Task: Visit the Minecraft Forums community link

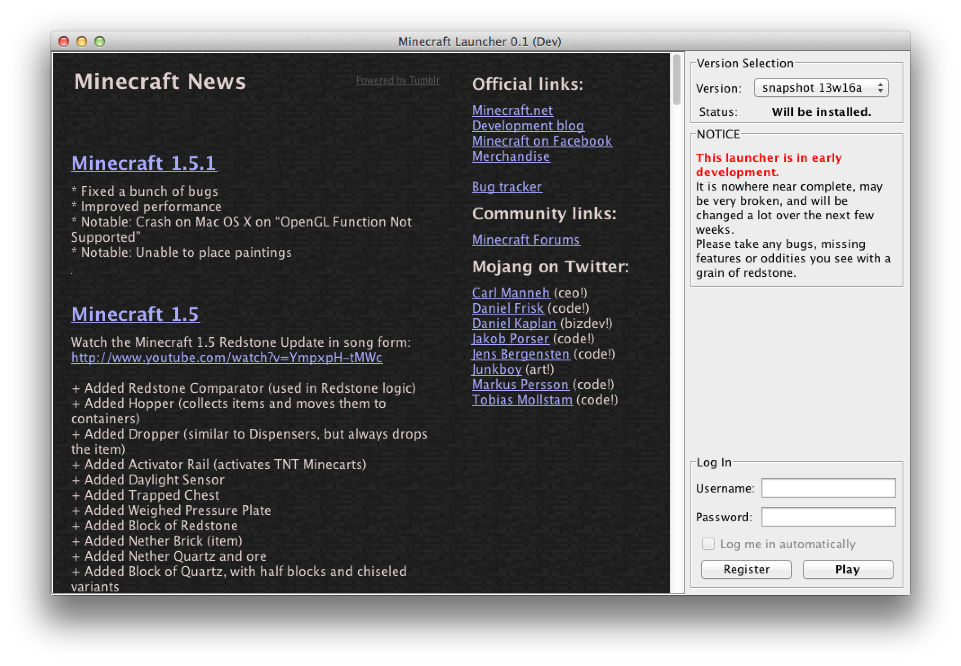Action: point(525,240)
